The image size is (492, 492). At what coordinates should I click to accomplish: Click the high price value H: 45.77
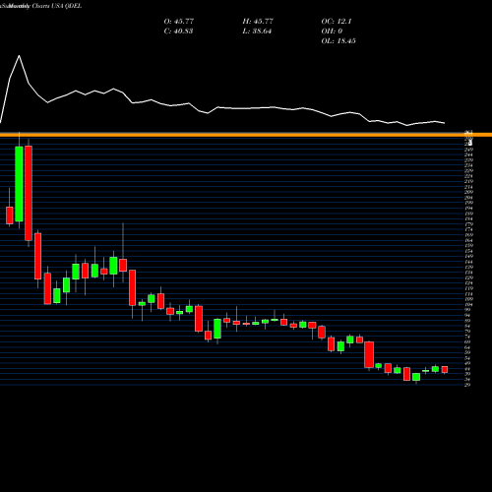[x=258, y=22]
